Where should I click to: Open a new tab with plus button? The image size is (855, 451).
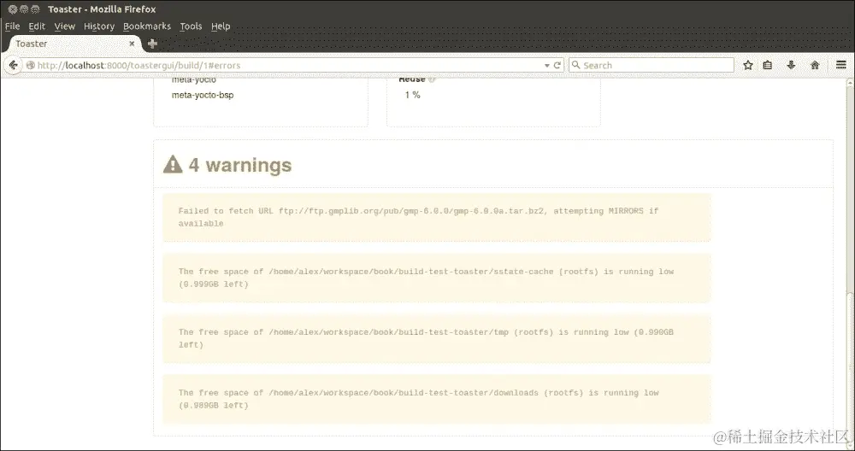[x=152, y=44]
